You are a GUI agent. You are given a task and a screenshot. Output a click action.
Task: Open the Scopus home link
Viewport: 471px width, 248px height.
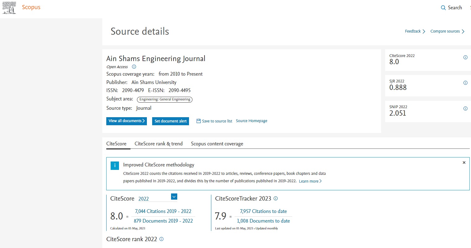(x=31, y=7)
